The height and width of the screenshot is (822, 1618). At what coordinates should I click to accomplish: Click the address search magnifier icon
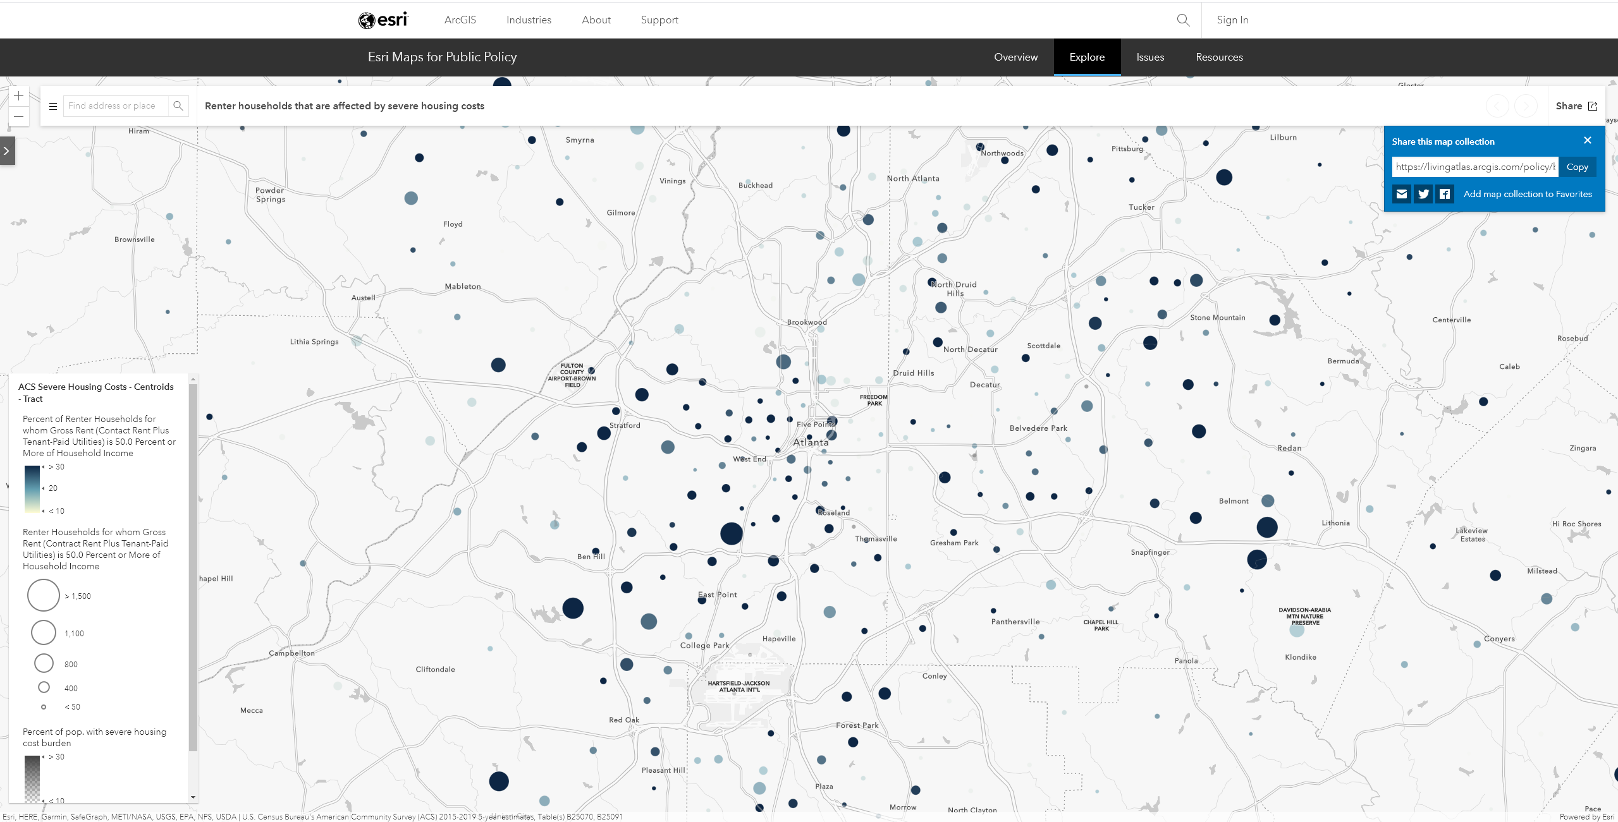178,106
